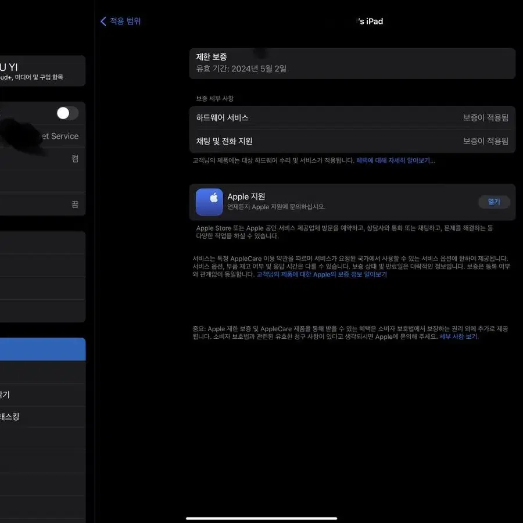This screenshot has width=523, height=523.
Task: Open link 고객님의 제품에 대한 Apple의 보증 정보 알아보기
Action: click(321, 274)
